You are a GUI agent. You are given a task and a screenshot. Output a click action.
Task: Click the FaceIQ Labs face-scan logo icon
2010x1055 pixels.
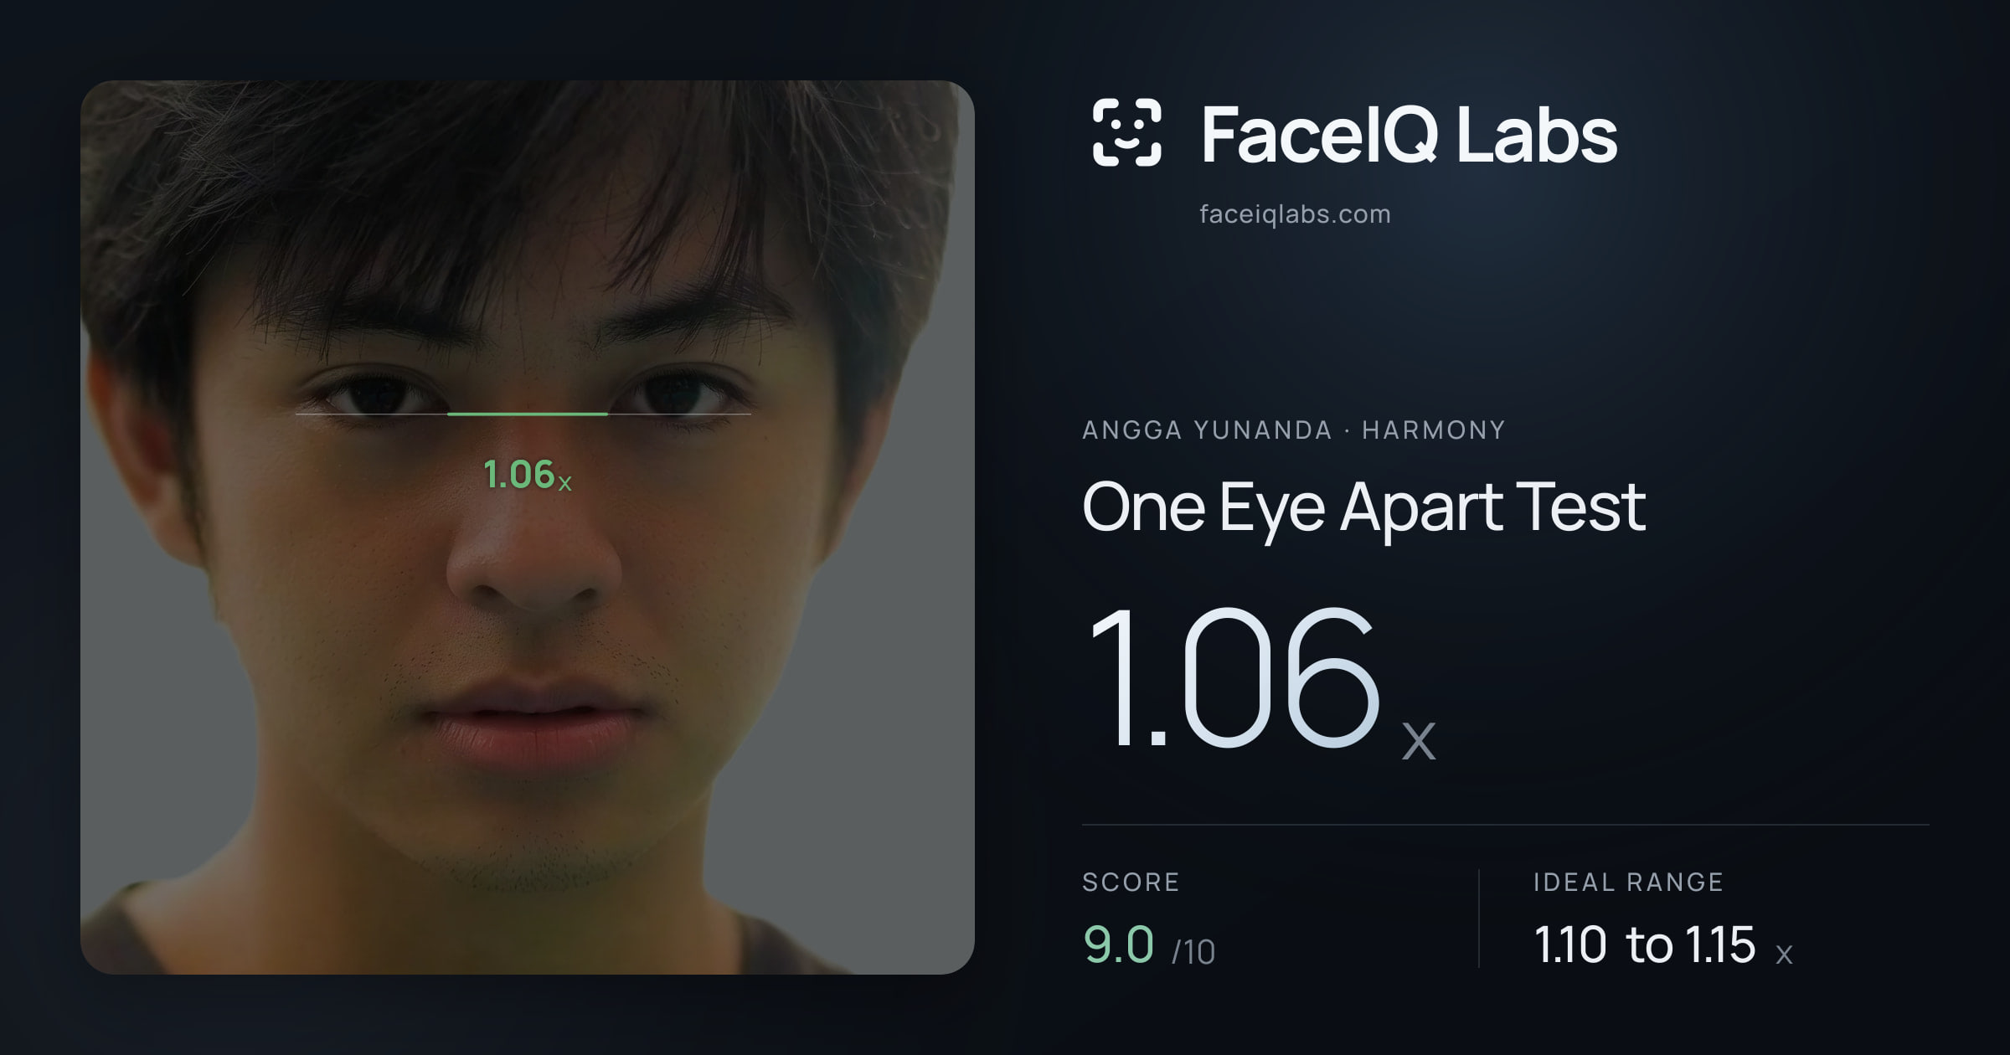click(1126, 132)
